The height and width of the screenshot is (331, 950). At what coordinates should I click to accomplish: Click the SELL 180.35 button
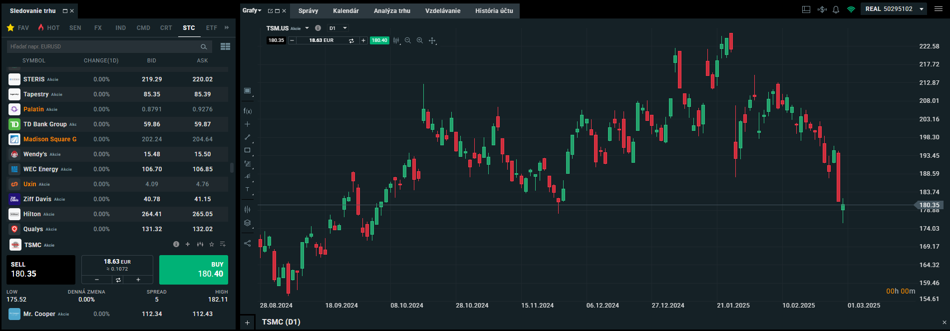pyautogui.click(x=40, y=270)
